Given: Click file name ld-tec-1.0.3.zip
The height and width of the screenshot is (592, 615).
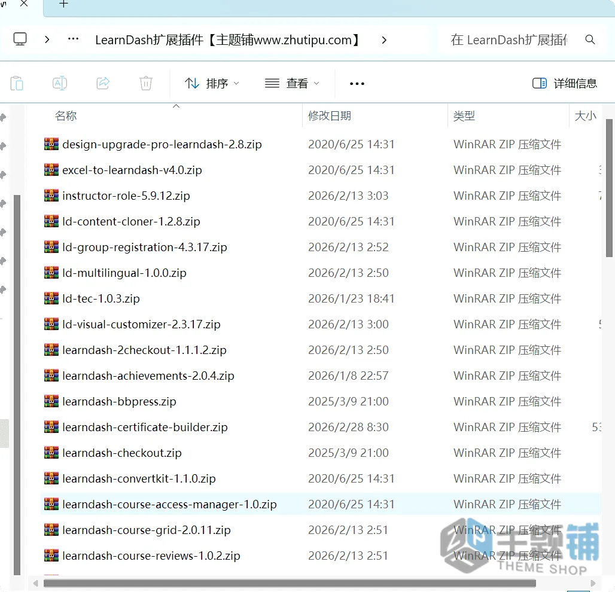Looking at the screenshot, I should point(101,298).
